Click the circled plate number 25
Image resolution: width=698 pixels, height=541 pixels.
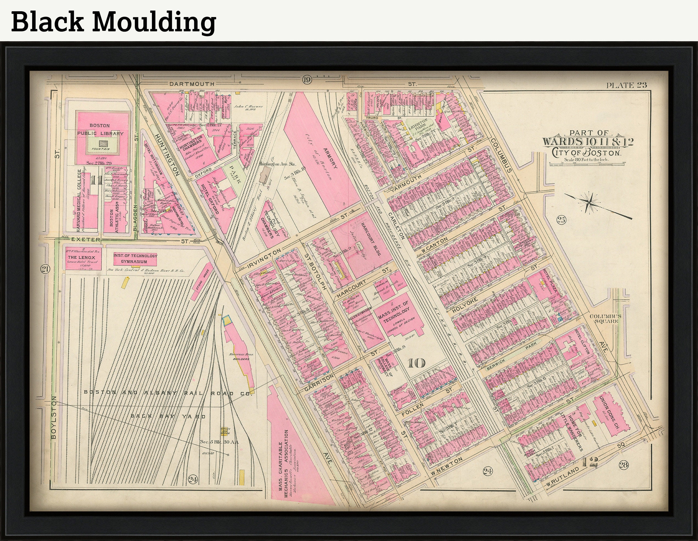tap(561, 220)
